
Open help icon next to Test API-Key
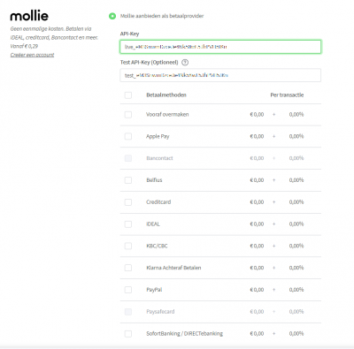(185, 63)
